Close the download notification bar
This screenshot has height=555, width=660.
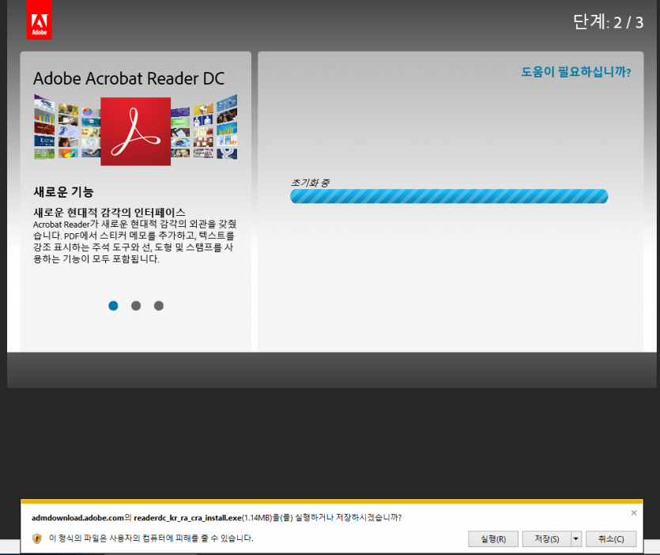634,512
